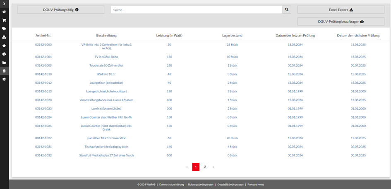Open the Release Notes footer link
Screen dimensions: 391x189
(256, 184)
